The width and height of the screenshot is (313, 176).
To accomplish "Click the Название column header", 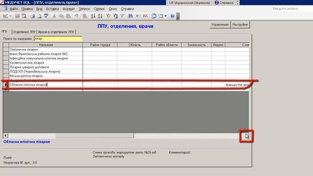I will click(46, 45).
